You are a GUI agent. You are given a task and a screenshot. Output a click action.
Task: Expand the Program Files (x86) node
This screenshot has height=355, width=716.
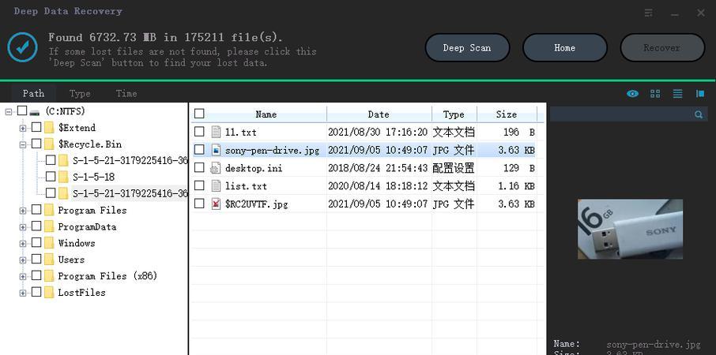pyautogui.click(x=23, y=277)
